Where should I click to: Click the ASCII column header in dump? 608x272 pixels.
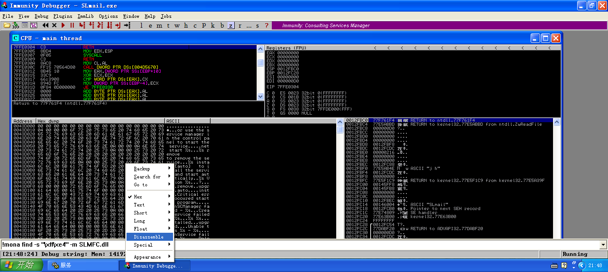pos(188,121)
